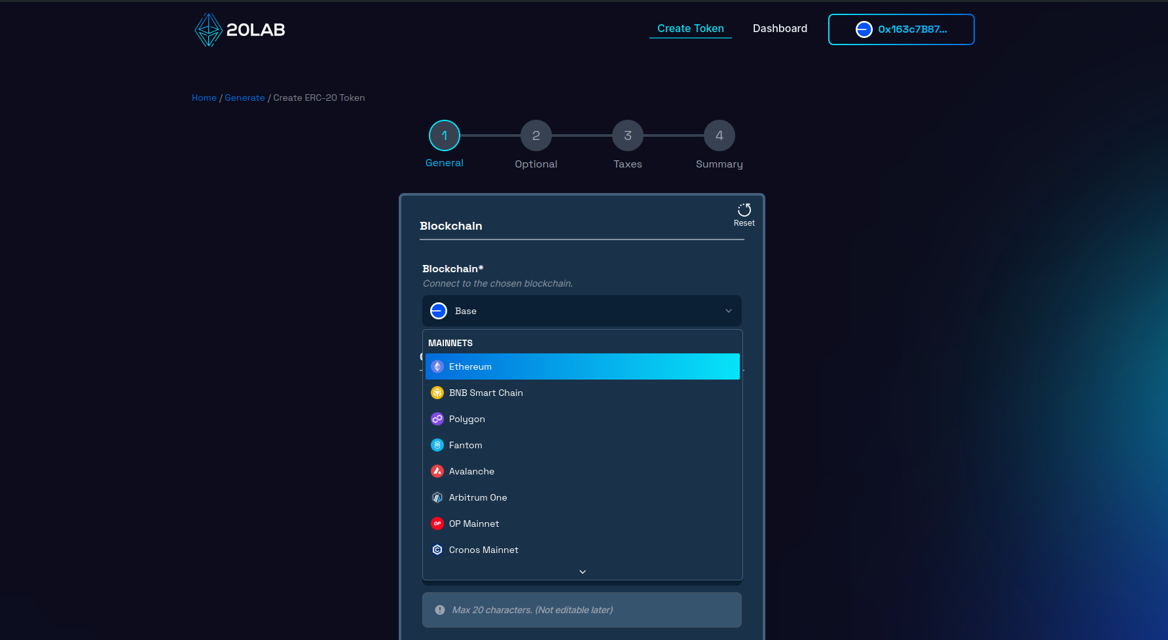
Task: Click the 20LAB brand name text
Action: (256, 30)
